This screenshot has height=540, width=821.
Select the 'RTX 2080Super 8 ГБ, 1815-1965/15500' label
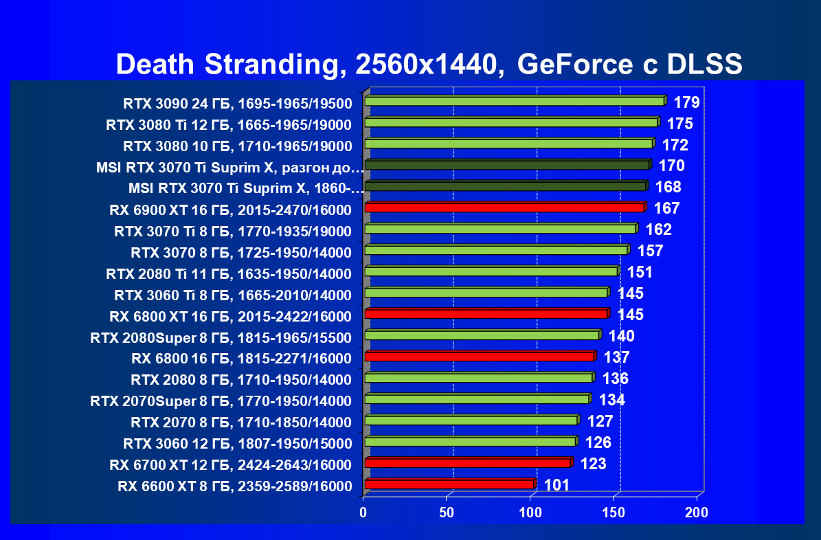coord(221,338)
